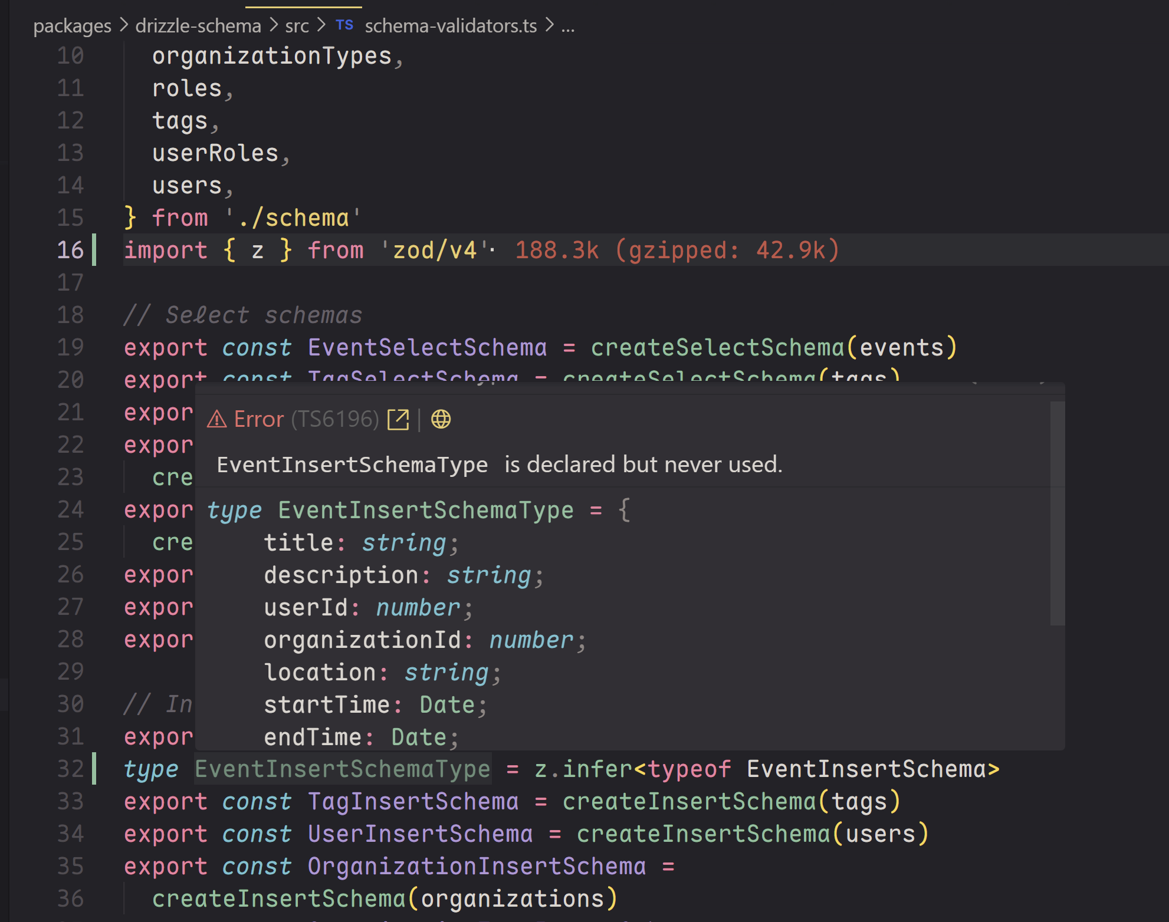Image resolution: width=1169 pixels, height=922 pixels.
Task: Click the './schema' import path string
Action: 293,218
